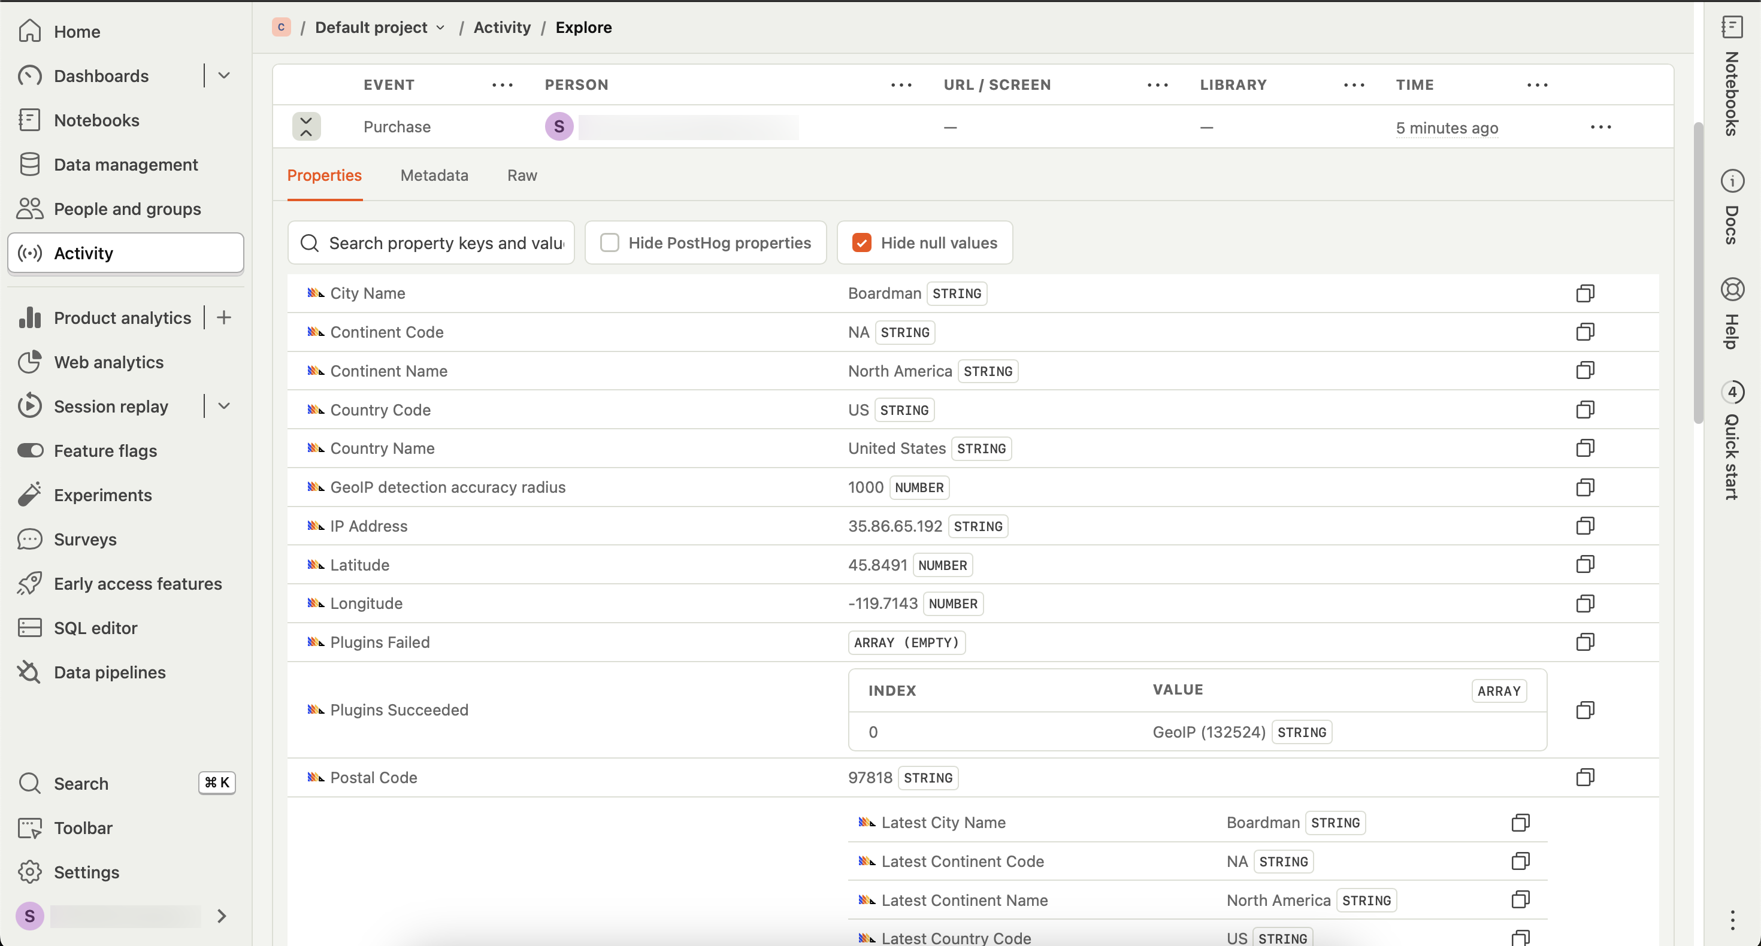
Task: Open Settings
Action: (86, 873)
